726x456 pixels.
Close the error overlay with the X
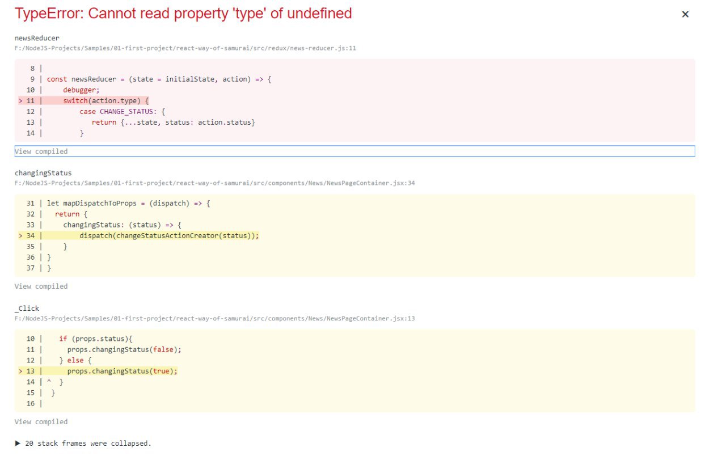pos(685,14)
